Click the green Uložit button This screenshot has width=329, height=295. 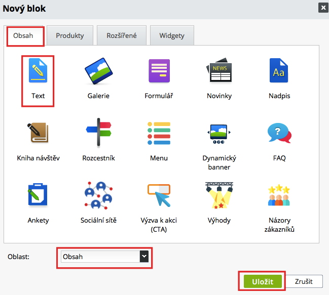pyautogui.click(x=262, y=281)
